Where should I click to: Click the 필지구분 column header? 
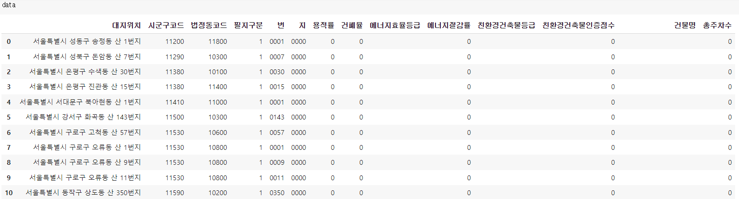(x=248, y=25)
